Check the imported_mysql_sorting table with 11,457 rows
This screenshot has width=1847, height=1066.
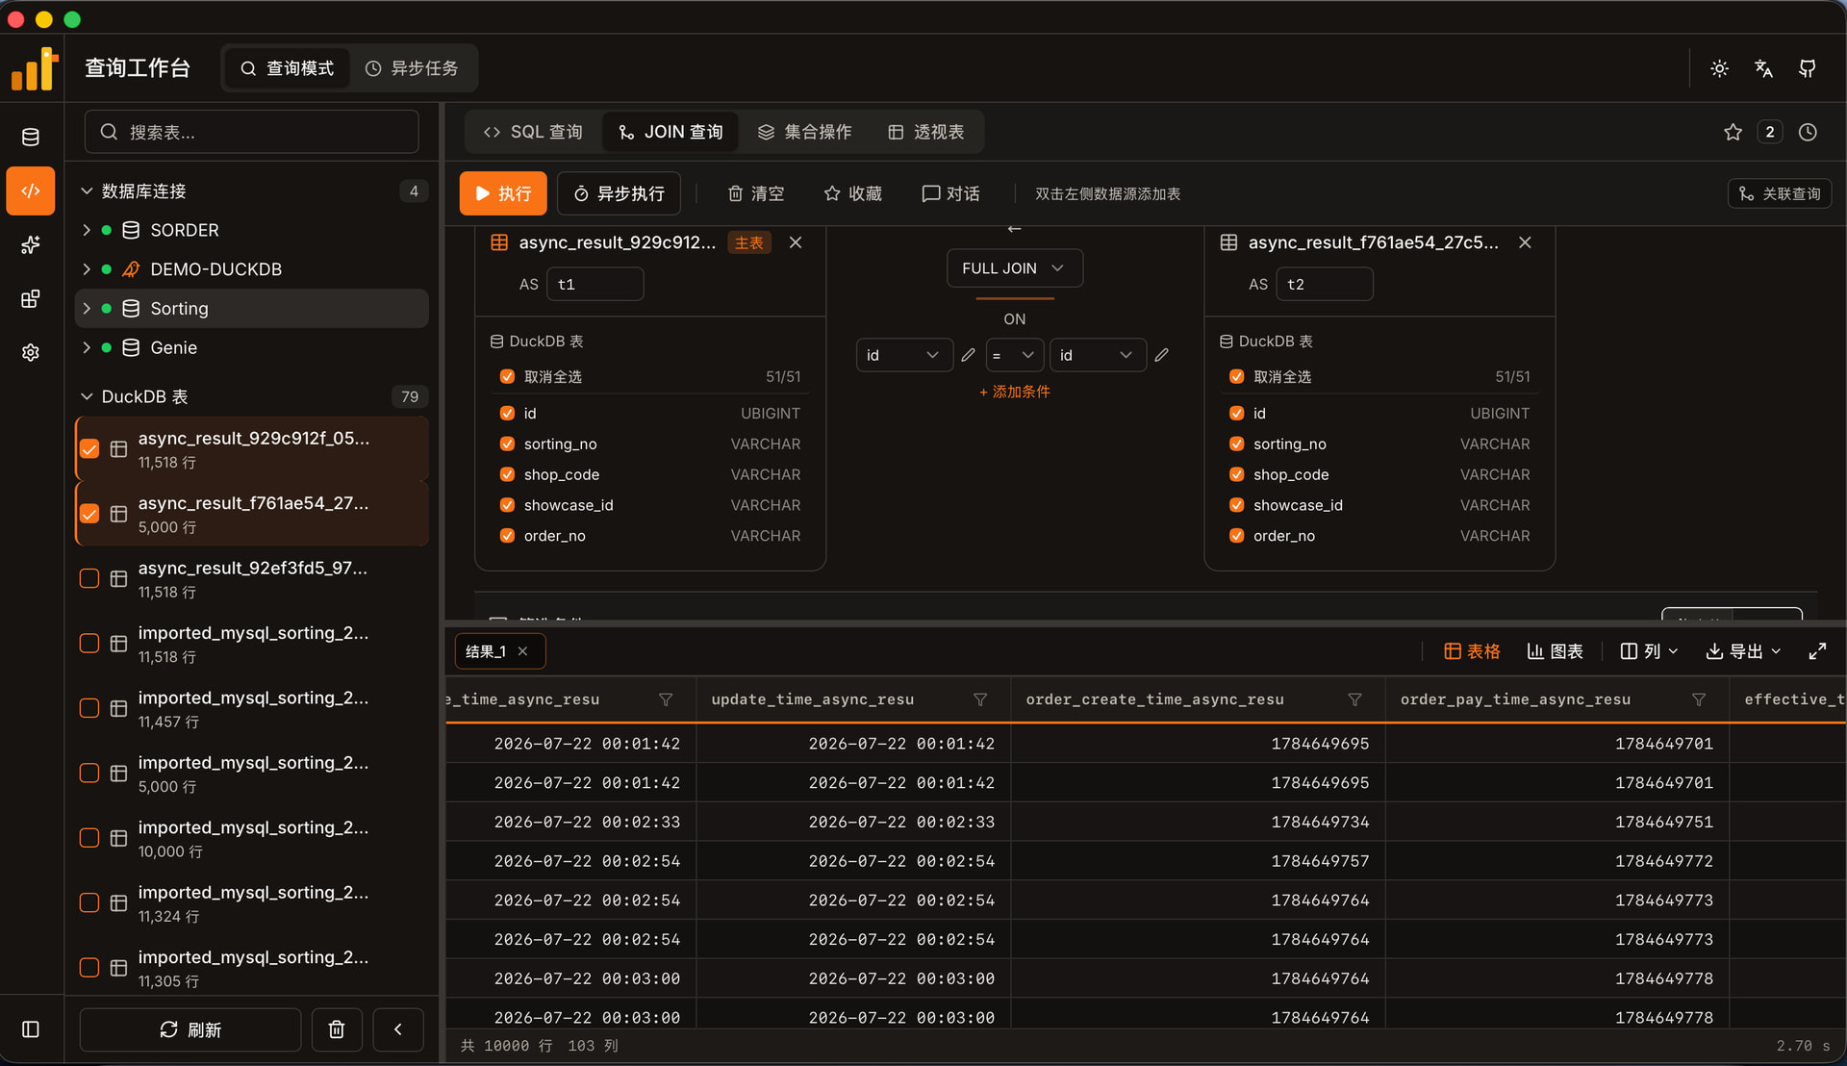click(x=89, y=709)
